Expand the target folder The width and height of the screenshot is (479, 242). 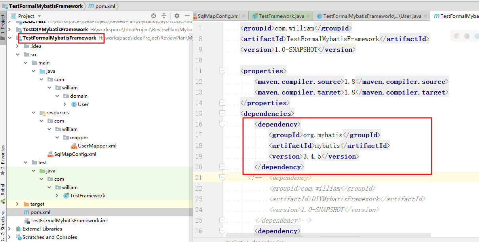(x=17, y=204)
